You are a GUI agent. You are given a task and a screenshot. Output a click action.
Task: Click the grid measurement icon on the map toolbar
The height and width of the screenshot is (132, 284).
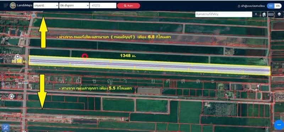coord(271,15)
